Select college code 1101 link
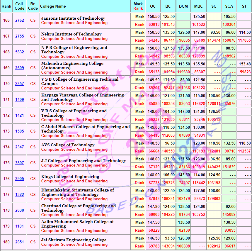The image size is (252, 251). pos(20,226)
